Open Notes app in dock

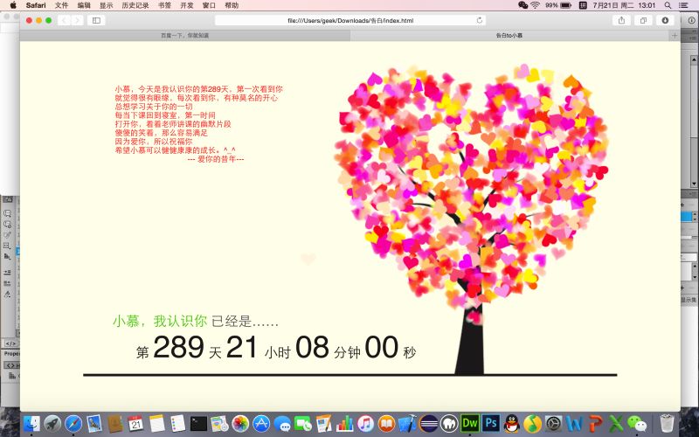coord(157,423)
